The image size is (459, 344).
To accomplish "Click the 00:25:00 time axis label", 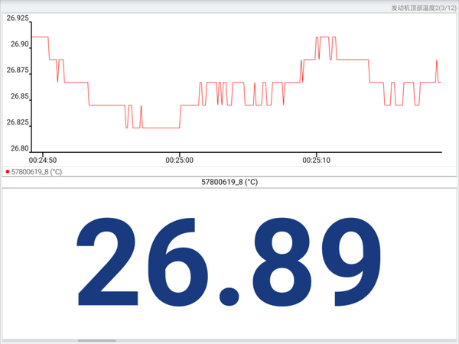I will (180, 161).
